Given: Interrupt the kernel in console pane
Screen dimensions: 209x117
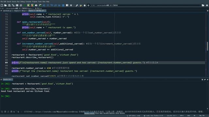Looking at the screenshot, I should pos(202,79).
